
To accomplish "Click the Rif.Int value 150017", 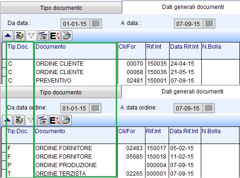I will pyautogui.click(x=156, y=148).
